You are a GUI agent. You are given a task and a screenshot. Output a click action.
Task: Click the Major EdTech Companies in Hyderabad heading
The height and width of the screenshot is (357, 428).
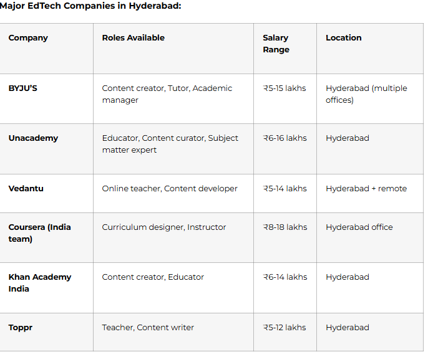pyautogui.click(x=91, y=6)
